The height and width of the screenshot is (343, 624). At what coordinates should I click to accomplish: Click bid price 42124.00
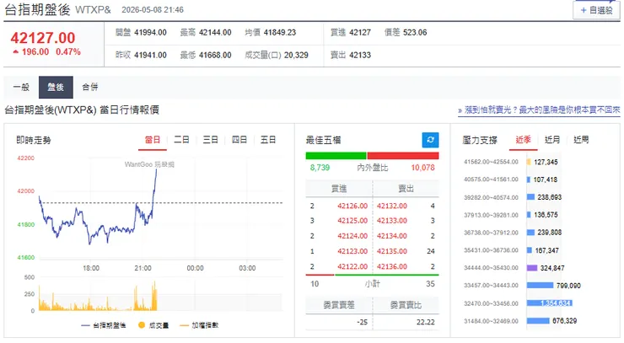[x=352, y=236]
